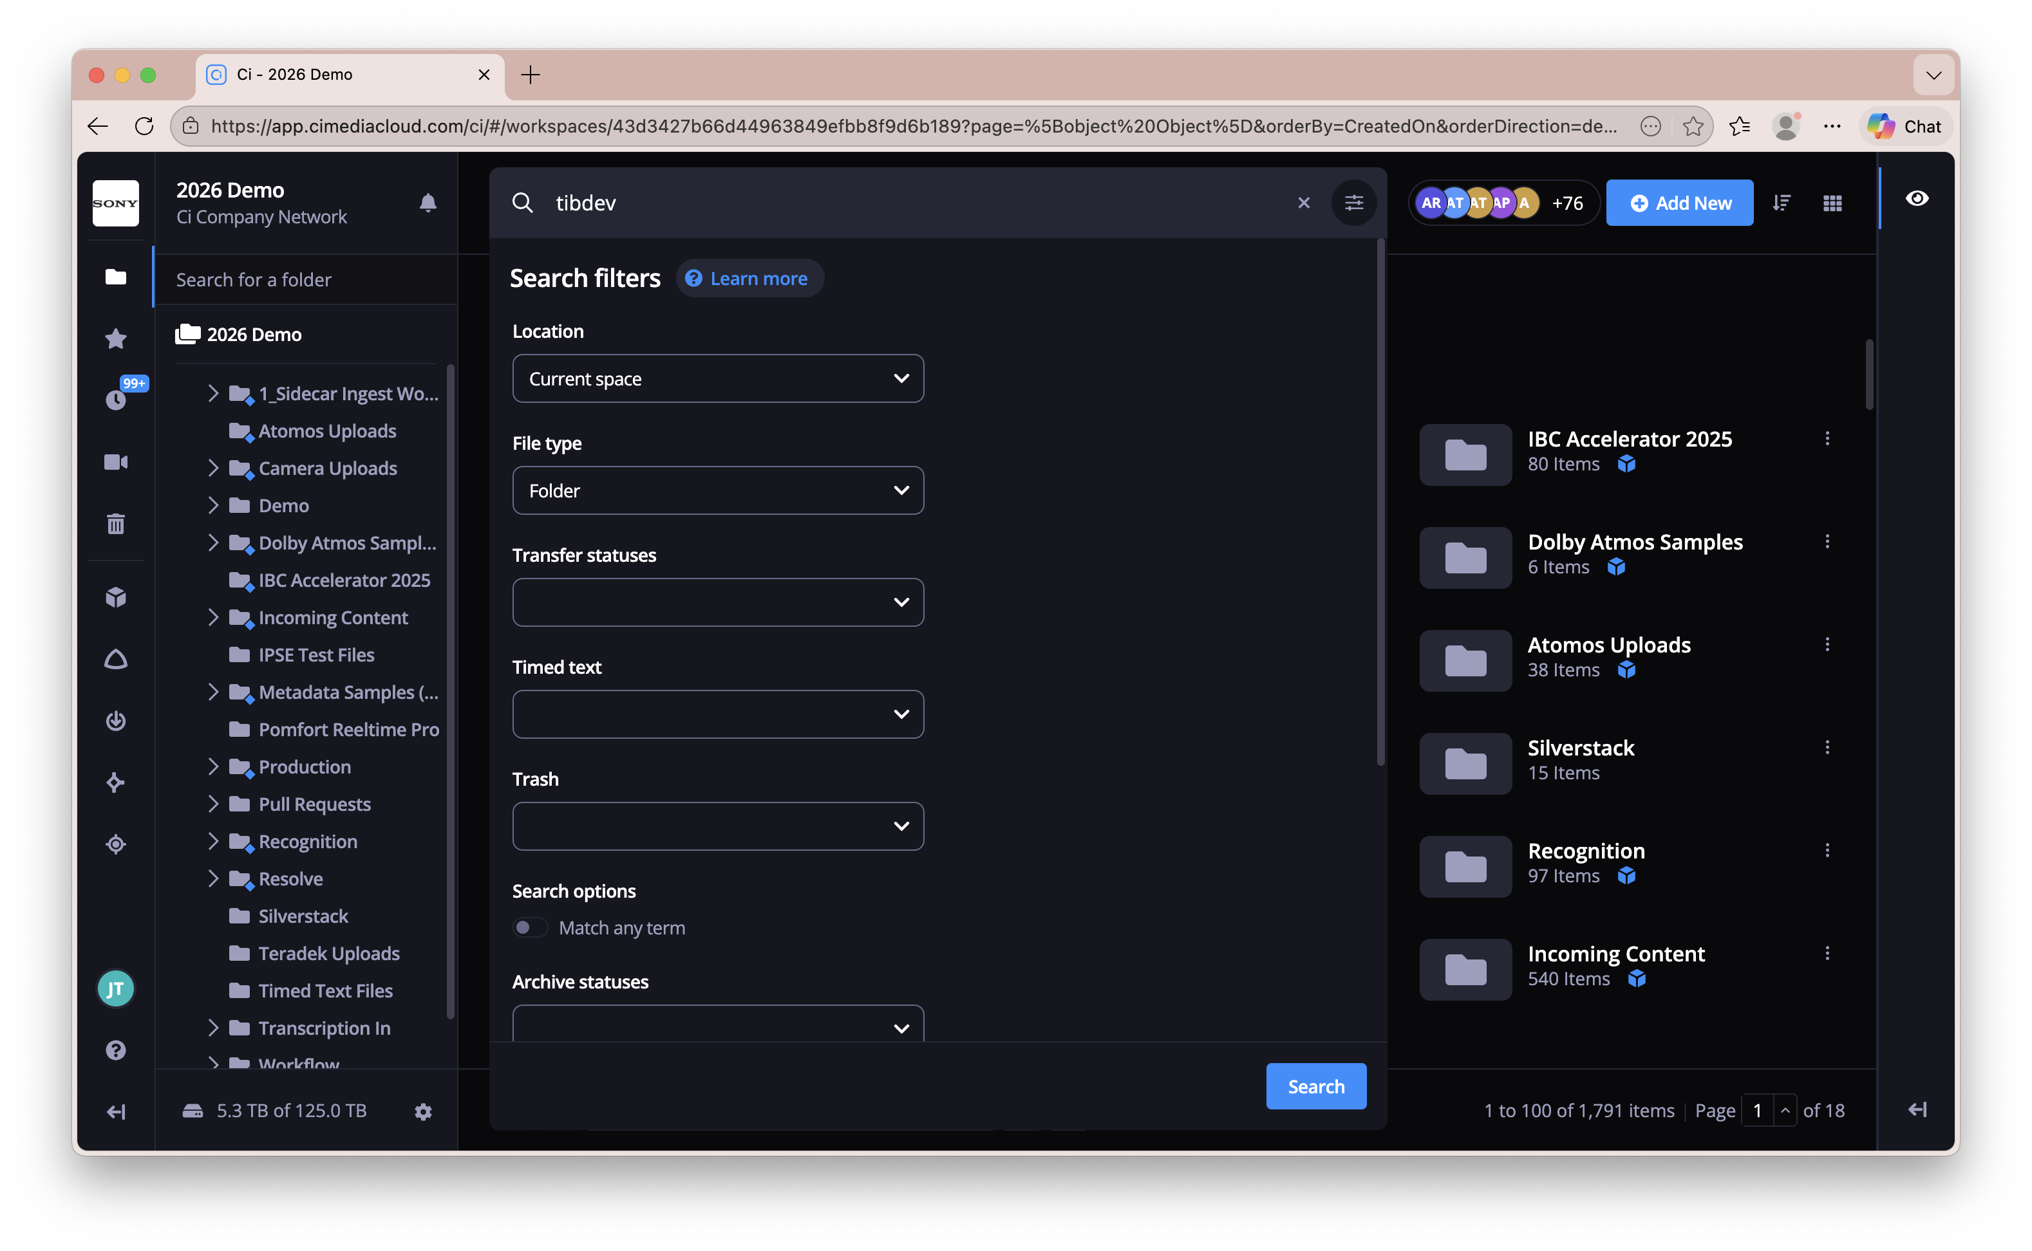
Task: Open options menu for Dolby Atmos Samples
Action: pyautogui.click(x=1827, y=541)
